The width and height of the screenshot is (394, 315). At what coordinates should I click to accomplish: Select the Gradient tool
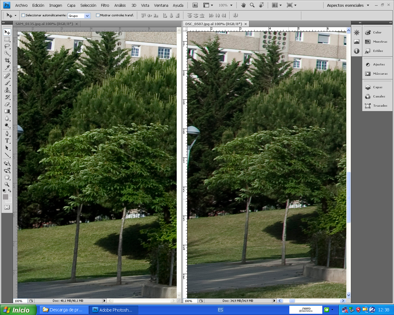click(x=7, y=111)
